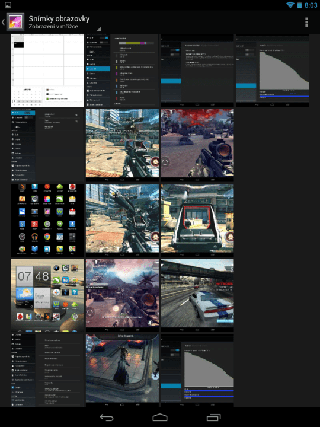
Task: Open the white calendar screenshot thumbnail
Action: [47, 70]
